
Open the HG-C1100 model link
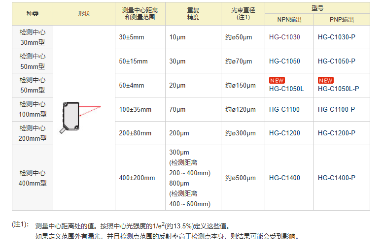pos(284,109)
